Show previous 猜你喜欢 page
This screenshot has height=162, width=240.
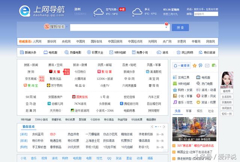coord(152,126)
